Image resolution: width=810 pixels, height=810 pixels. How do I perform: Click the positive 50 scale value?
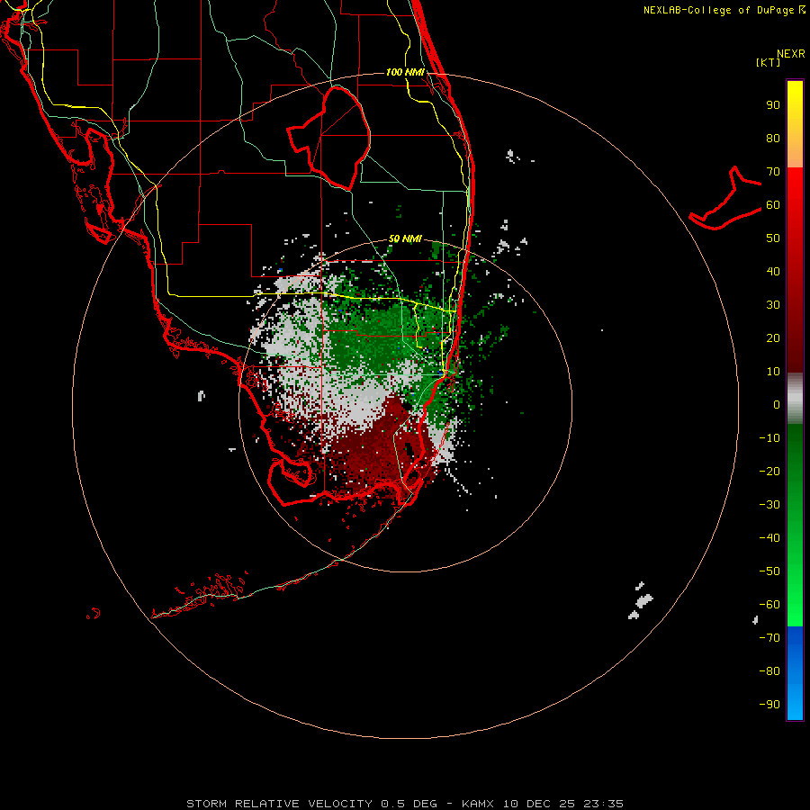tap(773, 238)
